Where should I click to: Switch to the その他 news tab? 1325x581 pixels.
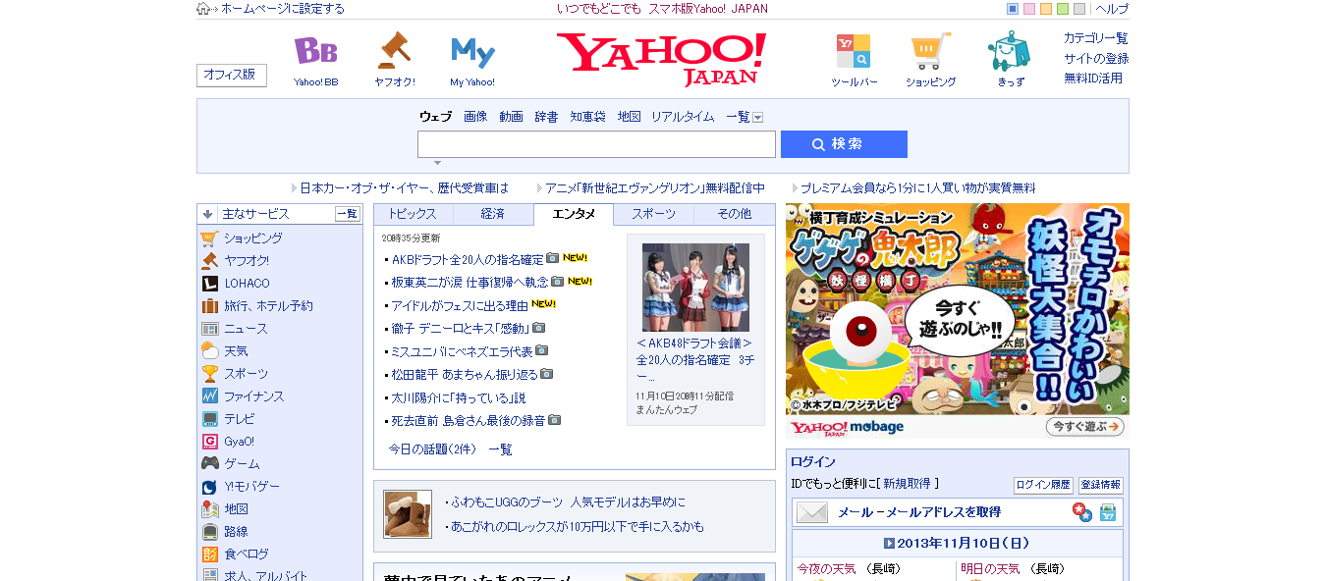click(x=735, y=214)
